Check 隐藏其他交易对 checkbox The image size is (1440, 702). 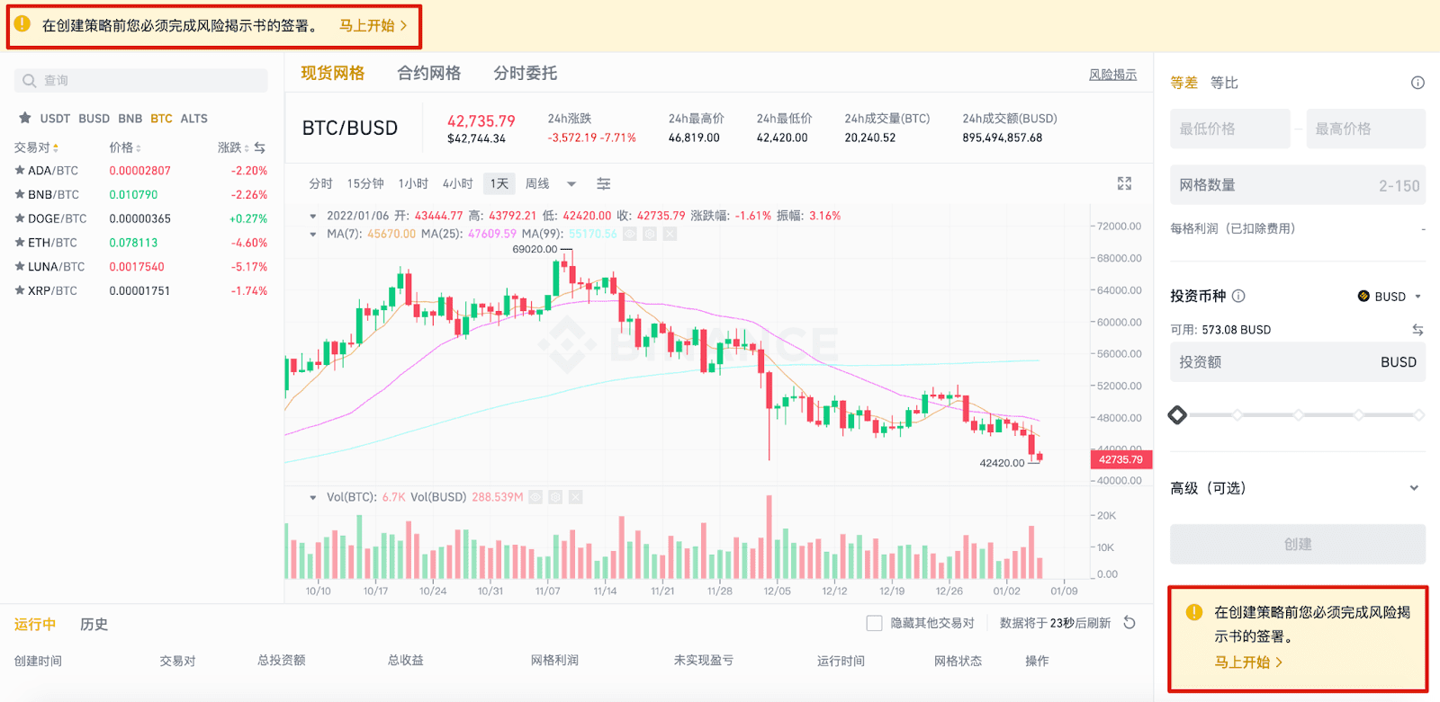tap(874, 623)
